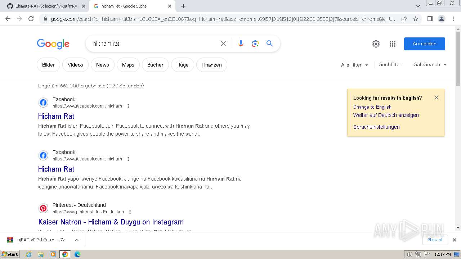Close the Ultimate-RAT-Collection GitHub tab
The image size is (461, 259).
(x=84, y=6)
